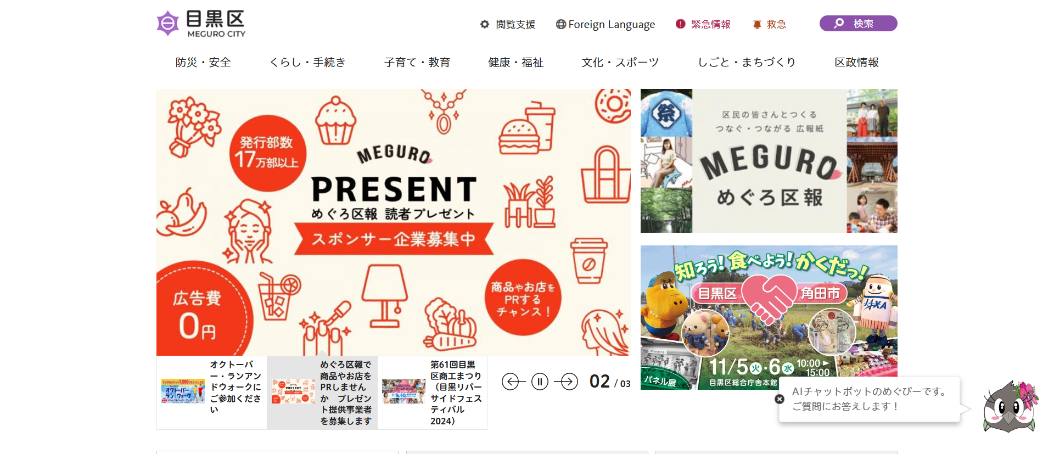
Task: Open the 救急 emergency link
Action: tap(770, 24)
